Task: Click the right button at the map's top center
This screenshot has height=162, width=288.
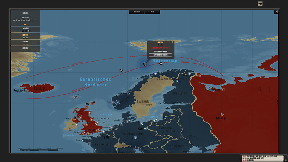Action: (152, 12)
